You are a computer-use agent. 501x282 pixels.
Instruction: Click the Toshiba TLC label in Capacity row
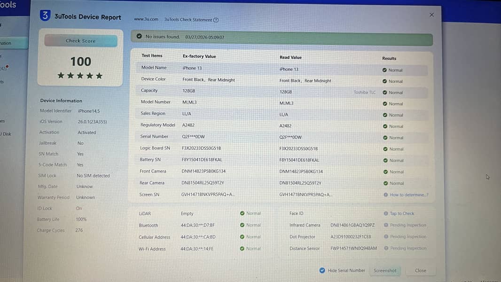pos(365,92)
